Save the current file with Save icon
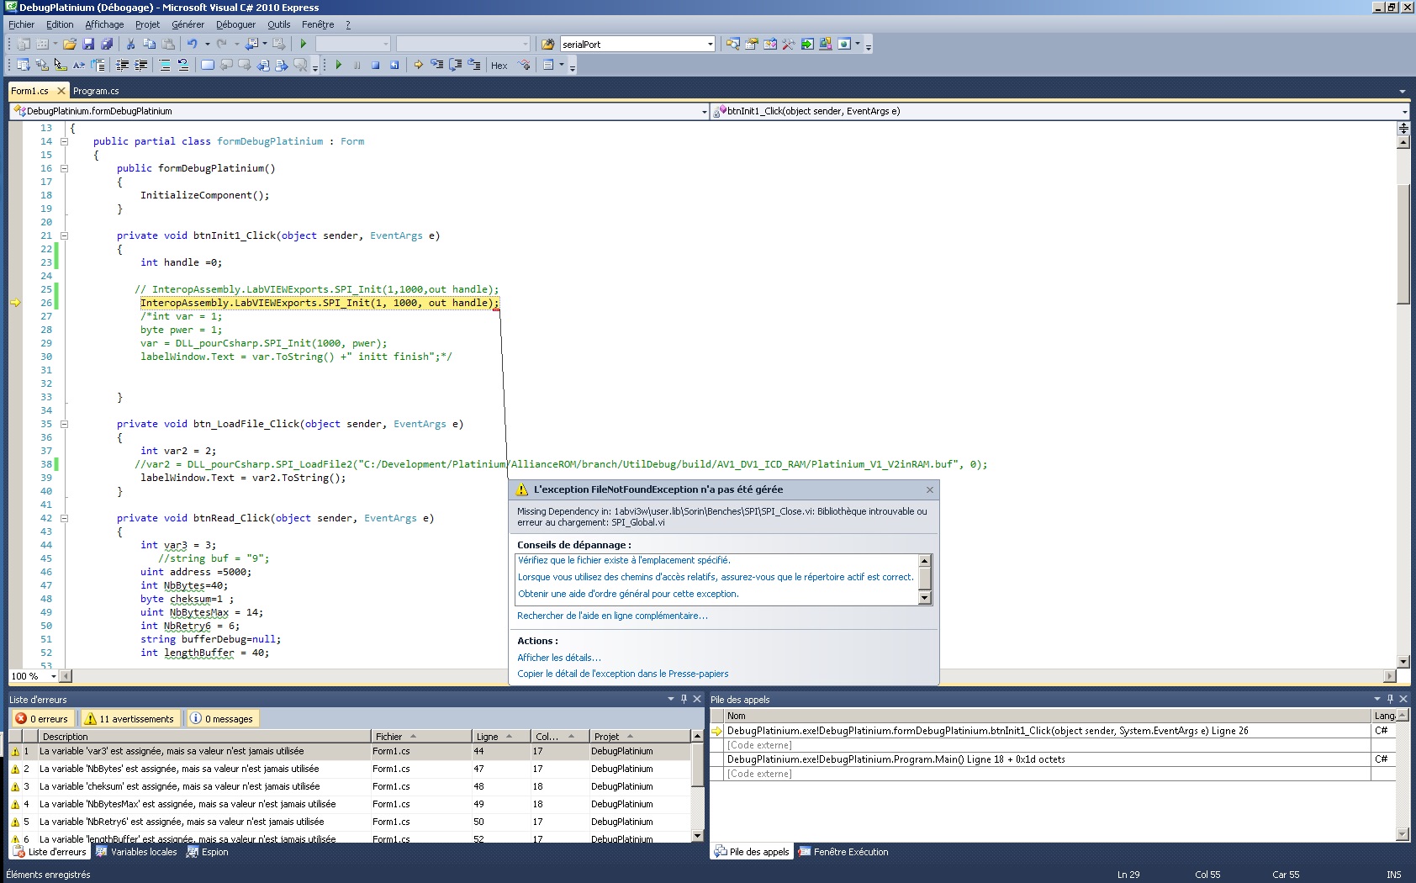This screenshot has height=883, width=1416. point(88,44)
